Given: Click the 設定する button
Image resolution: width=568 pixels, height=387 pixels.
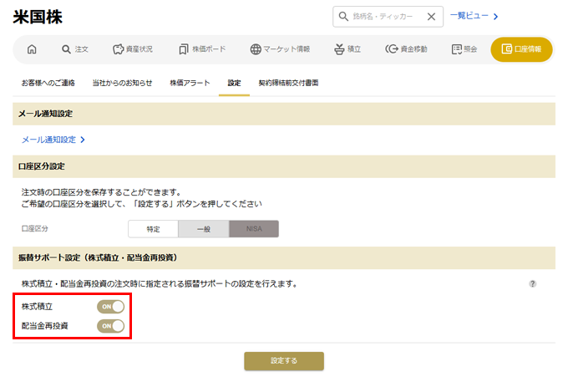Looking at the screenshot, I should click(x=284, y=361).
